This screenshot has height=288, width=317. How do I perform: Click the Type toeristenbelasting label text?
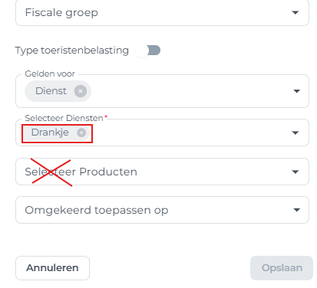tap(72, 51)
